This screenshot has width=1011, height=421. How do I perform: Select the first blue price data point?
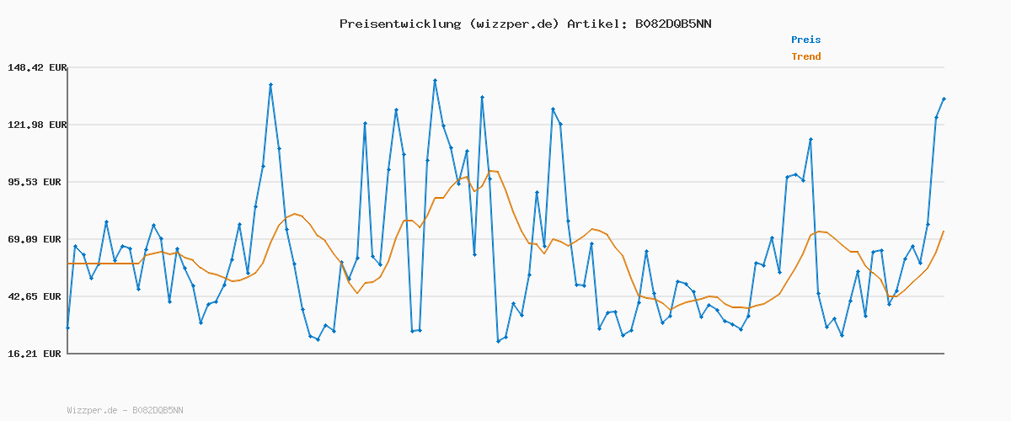click(x=67, y=328)
